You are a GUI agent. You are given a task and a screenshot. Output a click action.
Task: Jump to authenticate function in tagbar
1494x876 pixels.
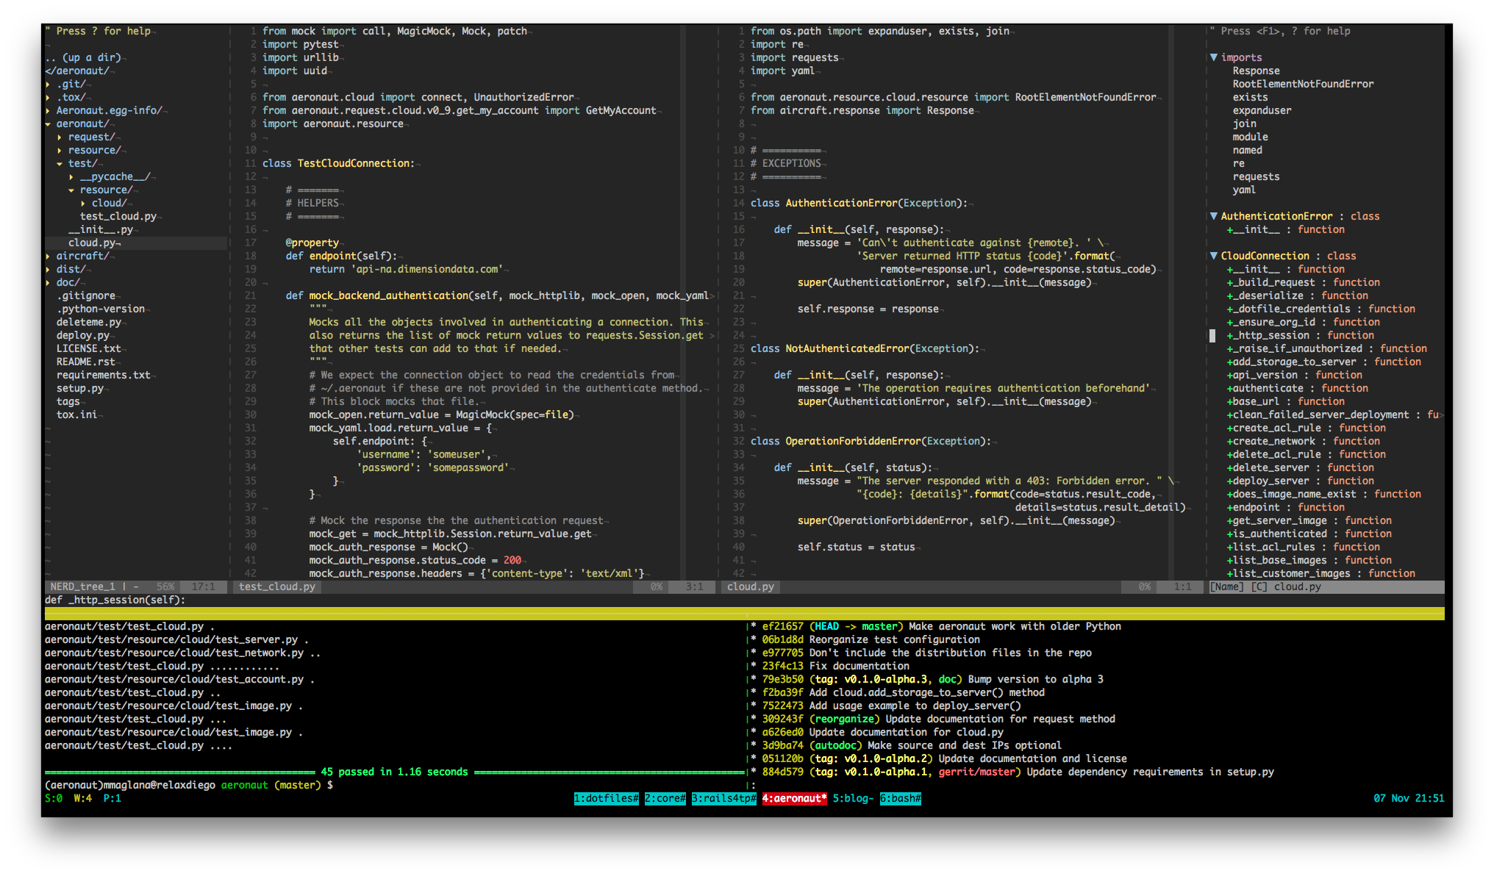pyautogui.click(x=1268, y=388)
